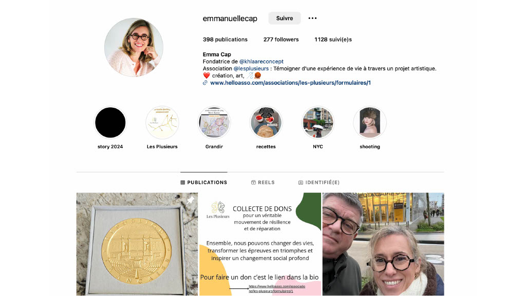View the Grandir story highlight
This screenshot has width=526, height=296.
coord(214,123)
